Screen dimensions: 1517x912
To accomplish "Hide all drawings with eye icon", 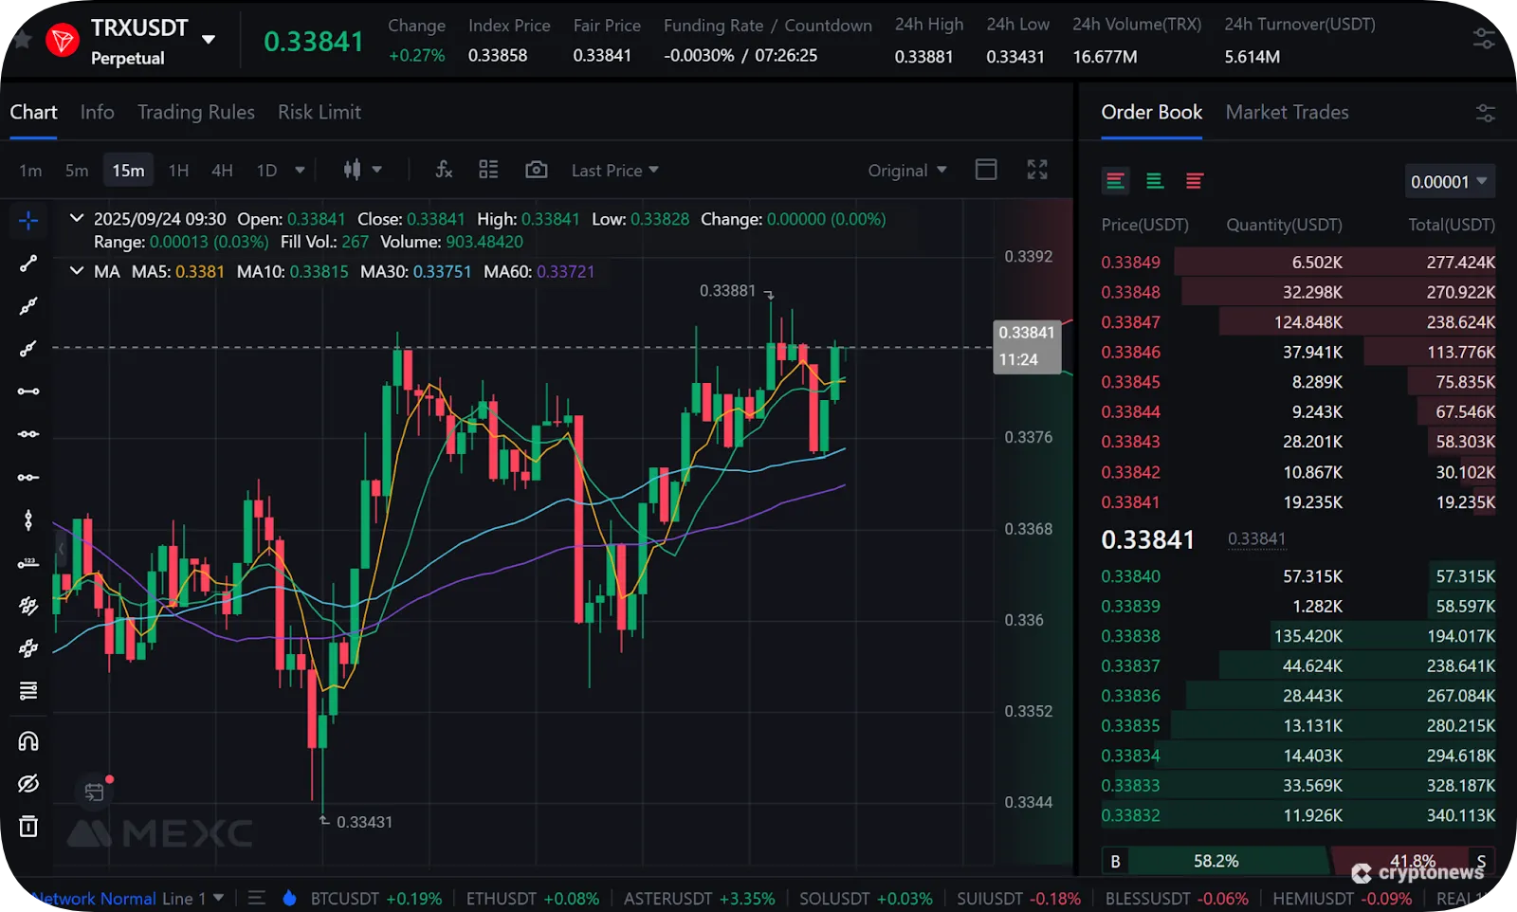I will click(x=28, y=783).
